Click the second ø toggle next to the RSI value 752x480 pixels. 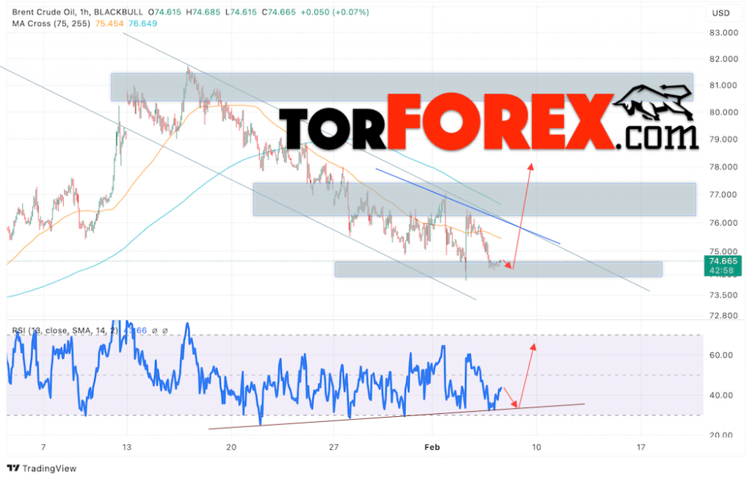tap(166, 331)
